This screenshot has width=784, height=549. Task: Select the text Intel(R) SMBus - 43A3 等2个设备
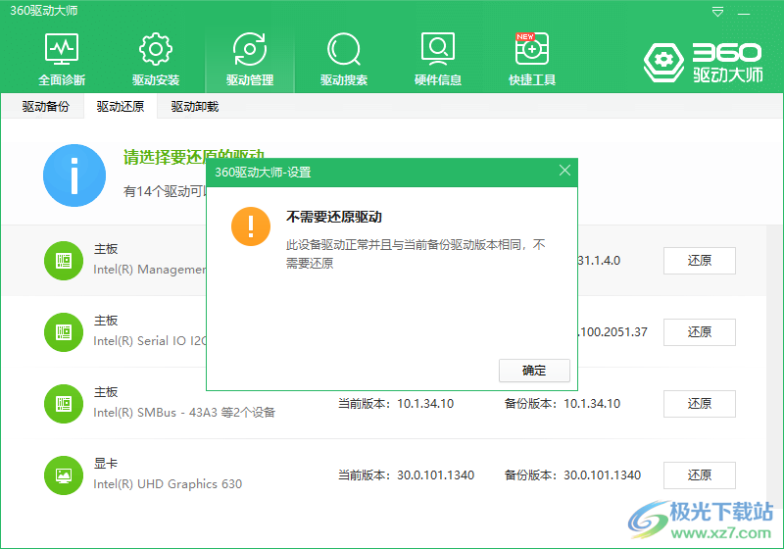(184, 413)
